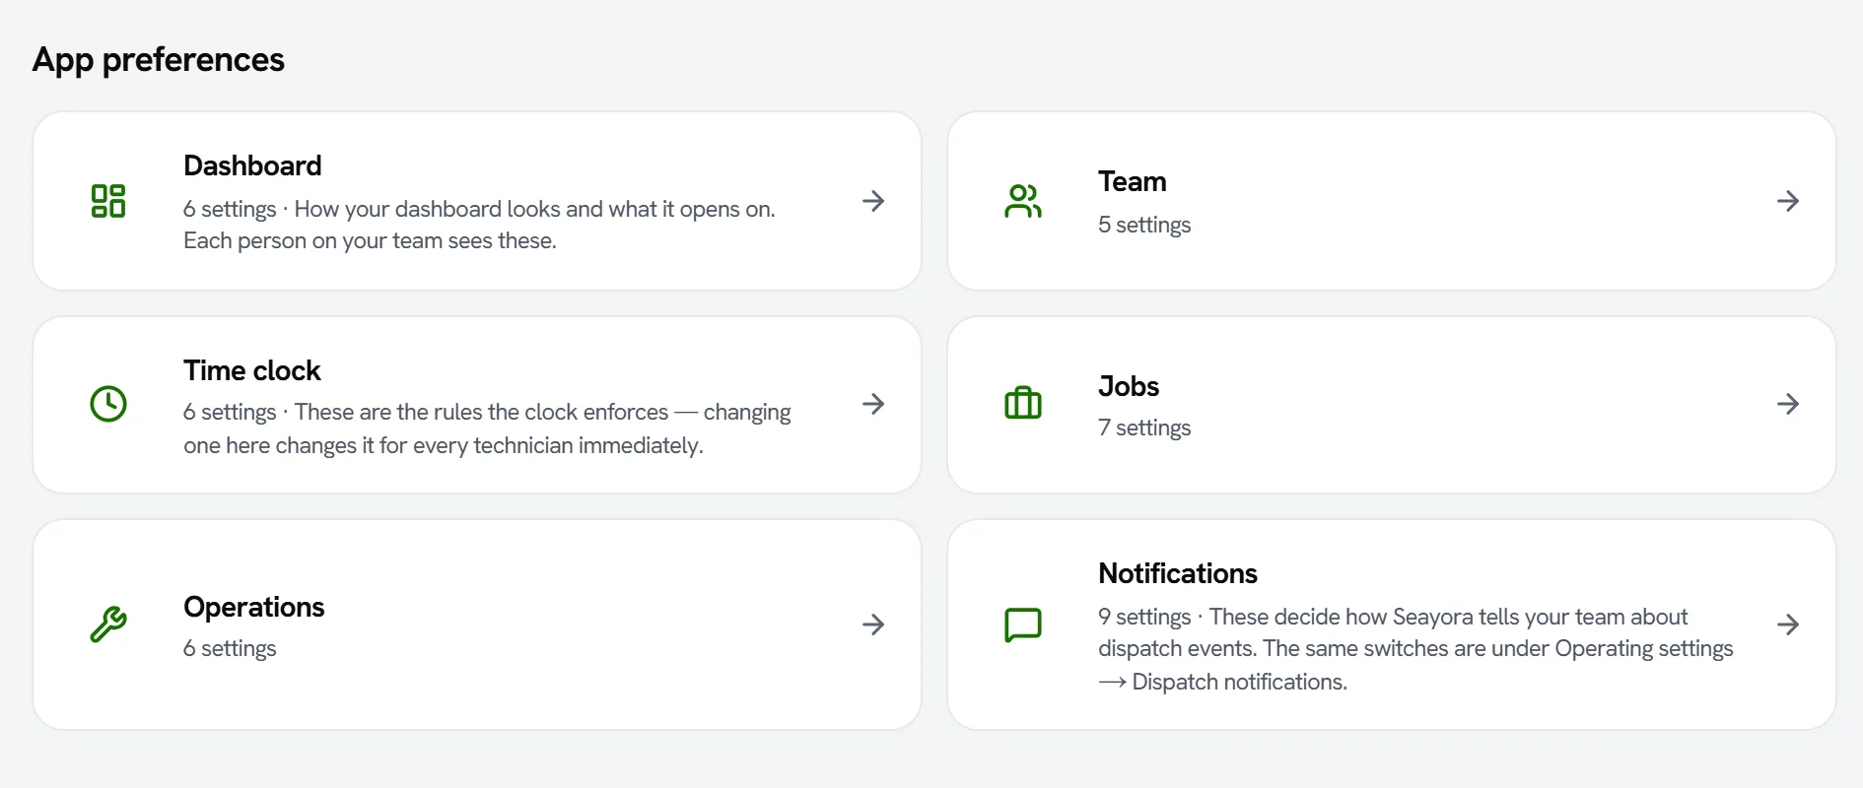
Task: Click the Team people icon
Action: click(1023, 201)
